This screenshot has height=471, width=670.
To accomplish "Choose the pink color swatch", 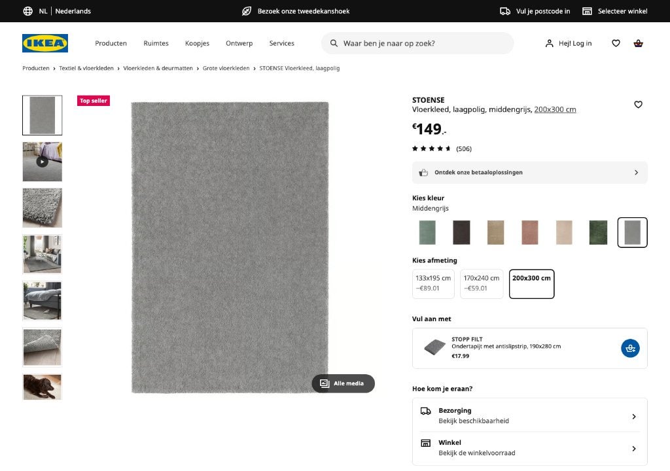I will [530, 232].
